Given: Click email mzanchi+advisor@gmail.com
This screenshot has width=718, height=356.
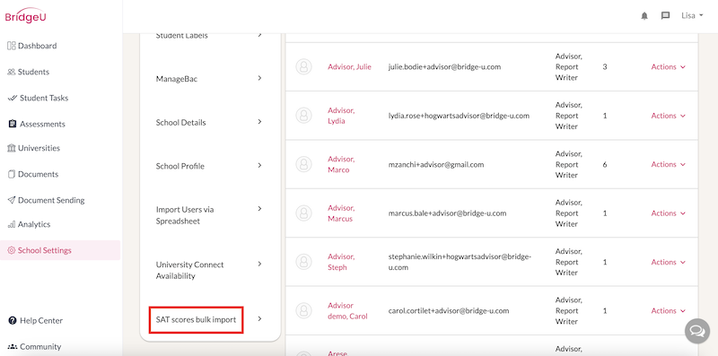Looking at the screenshot, I should tap(436, 164).
